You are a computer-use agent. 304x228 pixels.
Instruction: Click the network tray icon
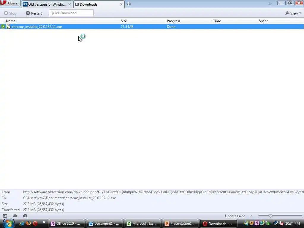275,223
